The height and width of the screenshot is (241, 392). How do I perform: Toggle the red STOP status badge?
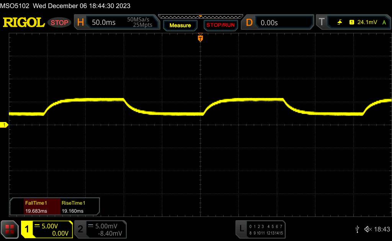pyautogui.click(x=59, y=23)
